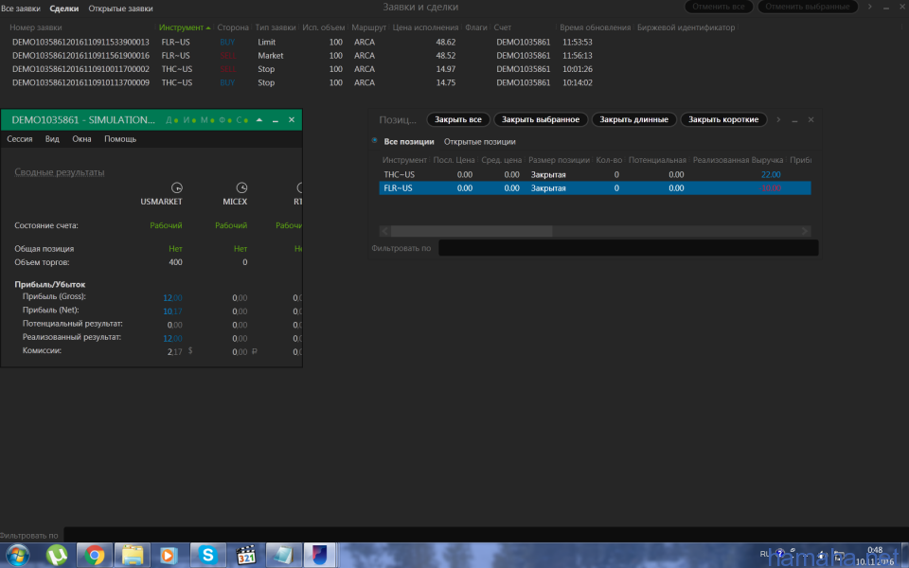
Task: Click the USMARKET clock icon
Action: 176,187
